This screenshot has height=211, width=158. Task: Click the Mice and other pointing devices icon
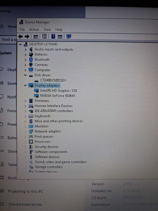click(31, 121)
